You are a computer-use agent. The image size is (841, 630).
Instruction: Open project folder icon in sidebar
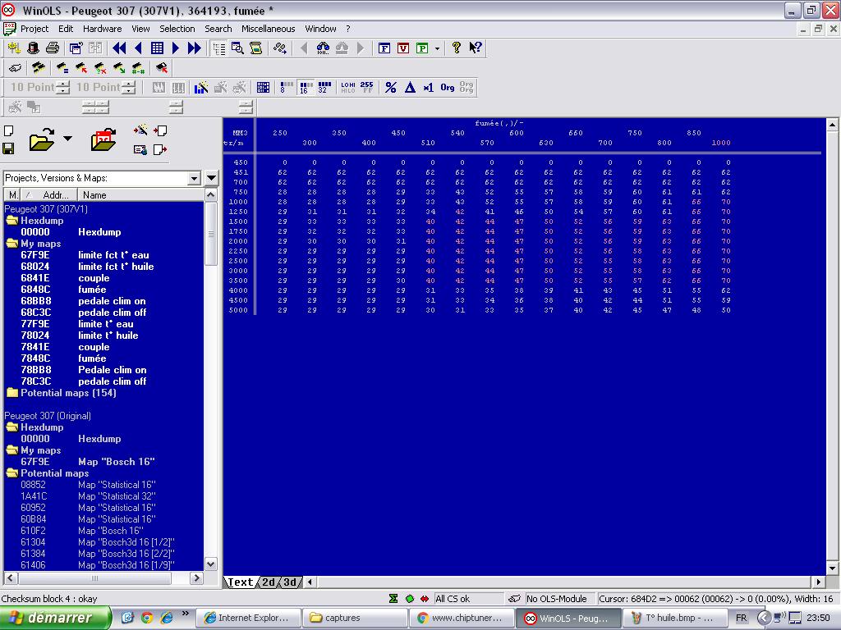(41, 140)
